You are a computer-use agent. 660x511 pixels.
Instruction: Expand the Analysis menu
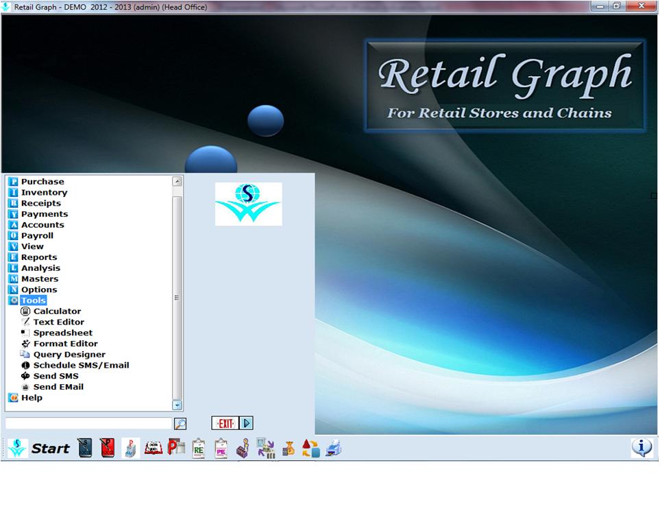(x=41, y=268)
